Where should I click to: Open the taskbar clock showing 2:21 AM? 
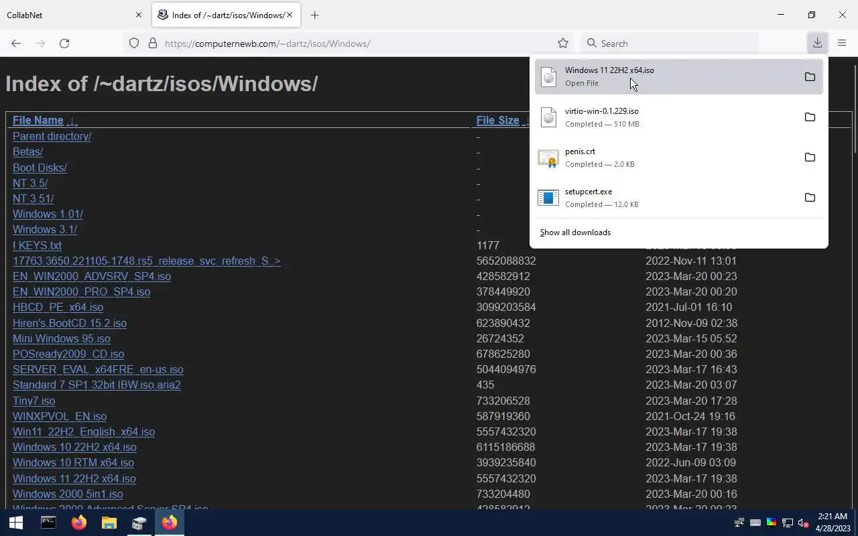832,523
